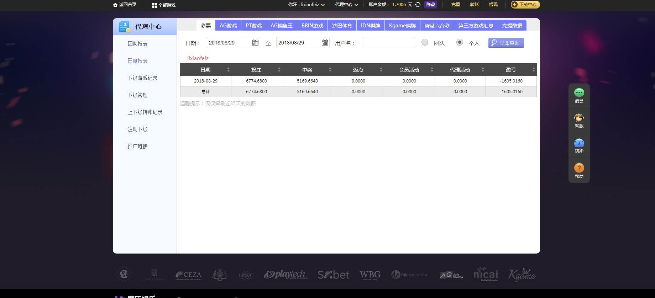Switch to the PT游戏 tab
The height and width of the screenshot is (298, 655).
(x=253, y=26)
